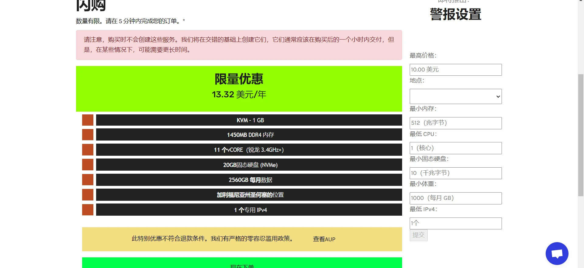Click the 最小固态硬盘 SSD size field

455,173
